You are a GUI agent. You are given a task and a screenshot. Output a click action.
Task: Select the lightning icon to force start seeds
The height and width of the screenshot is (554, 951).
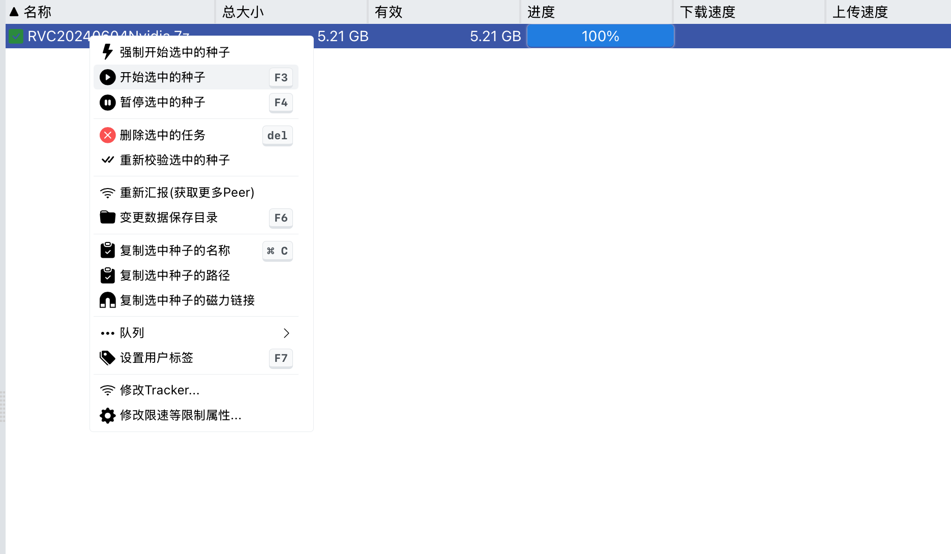click(107, 51)
